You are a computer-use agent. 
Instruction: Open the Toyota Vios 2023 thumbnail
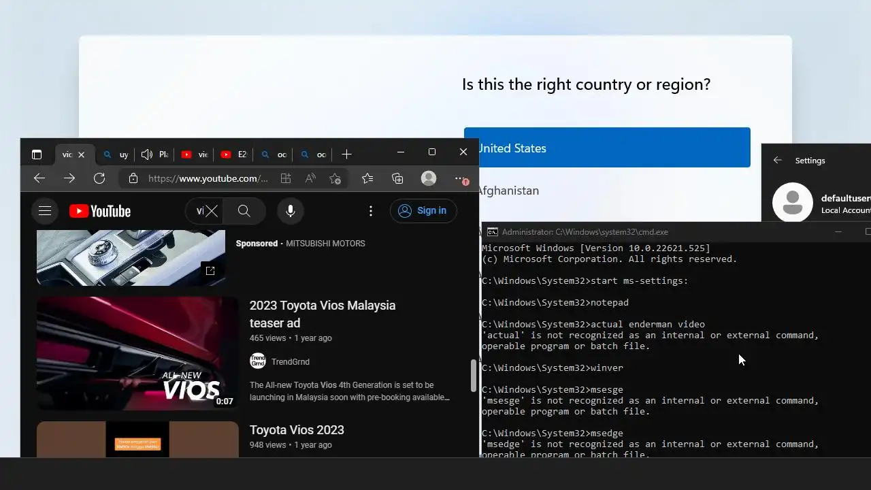137,439
